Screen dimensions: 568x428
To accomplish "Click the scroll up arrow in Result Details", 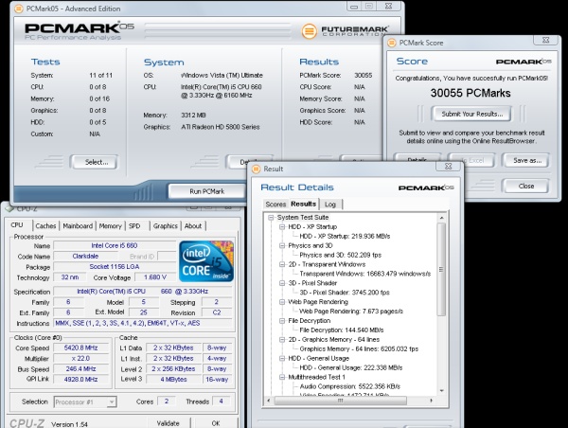I will coord(441,218).
